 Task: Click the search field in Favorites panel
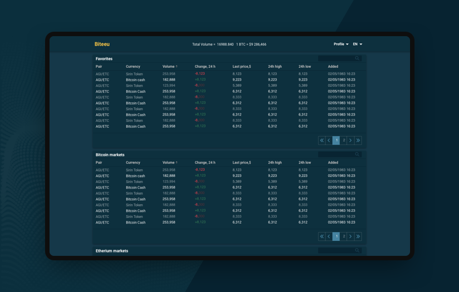coord(340,58)
